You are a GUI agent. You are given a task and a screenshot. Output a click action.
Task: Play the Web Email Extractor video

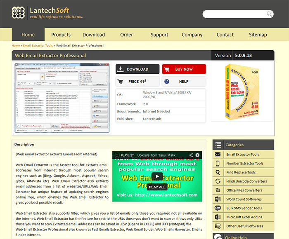click(x=157, y=176)
